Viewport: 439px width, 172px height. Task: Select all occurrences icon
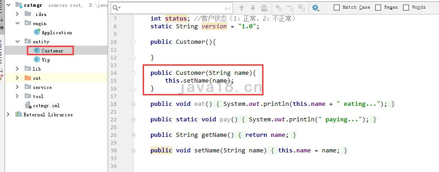pyautogui.click(x=301, y=8)
